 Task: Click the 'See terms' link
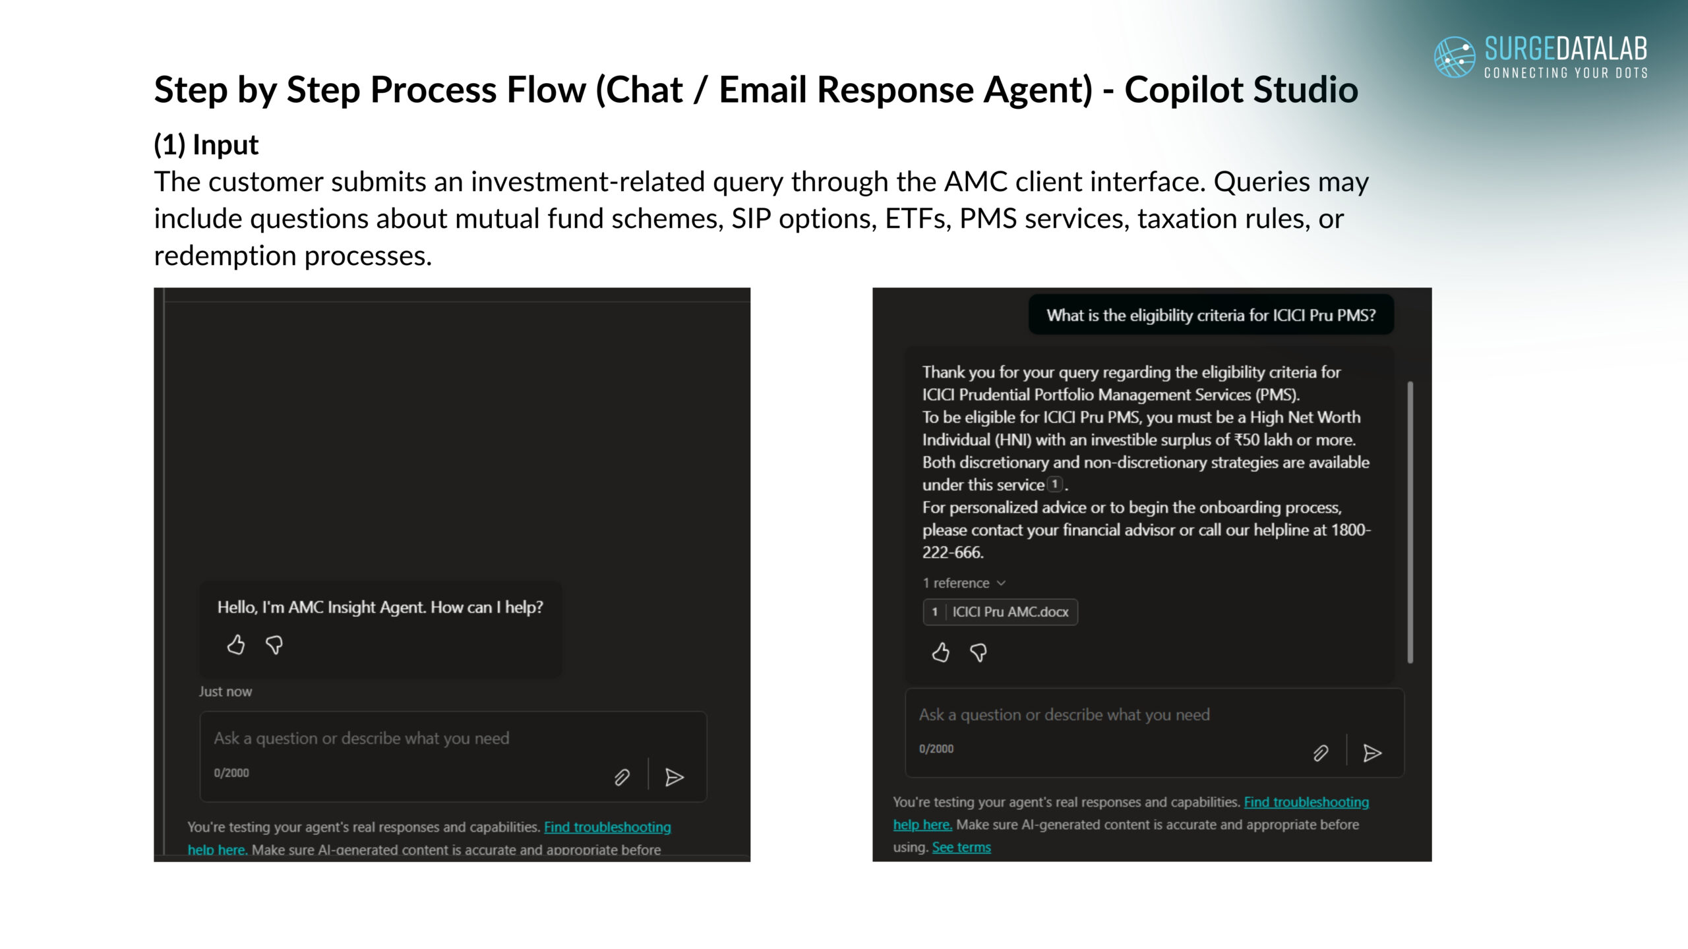pos(961,848)
